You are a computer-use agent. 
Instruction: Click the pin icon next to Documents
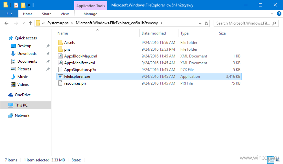48,61
